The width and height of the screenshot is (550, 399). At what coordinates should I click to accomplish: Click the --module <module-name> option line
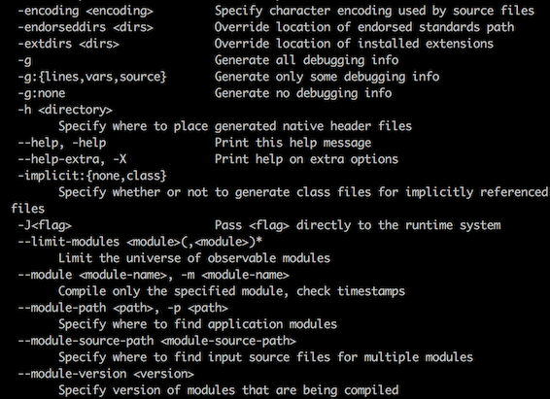154,275
